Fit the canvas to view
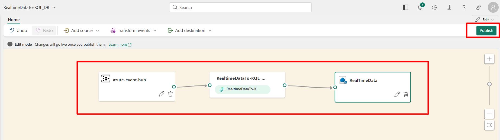500x140 pixels. coord(489,125)
